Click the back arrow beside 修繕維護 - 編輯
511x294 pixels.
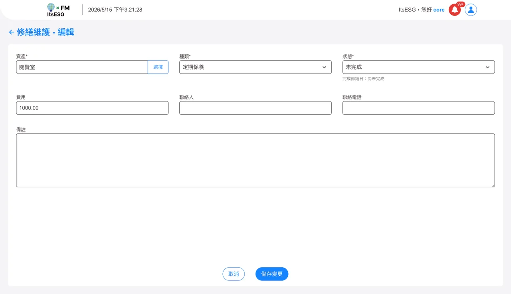(x=12, y=32)
